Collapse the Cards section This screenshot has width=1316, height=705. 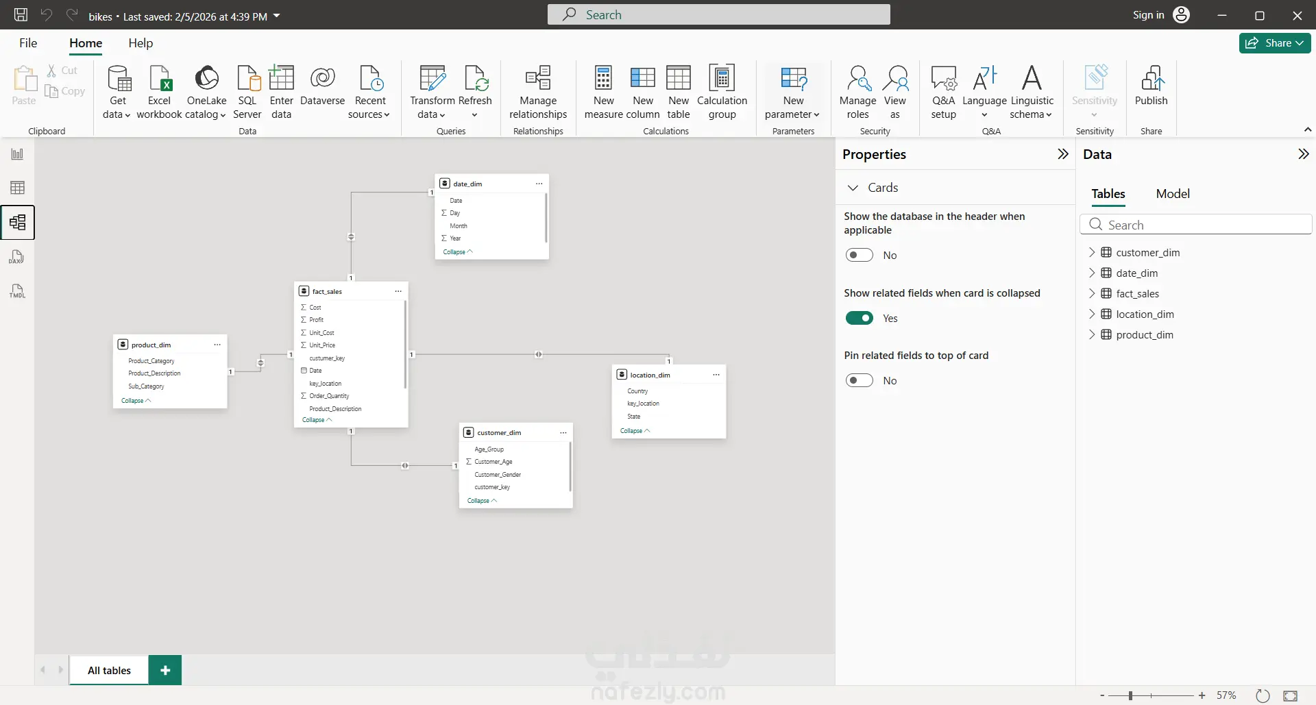(x=853, y=188)
